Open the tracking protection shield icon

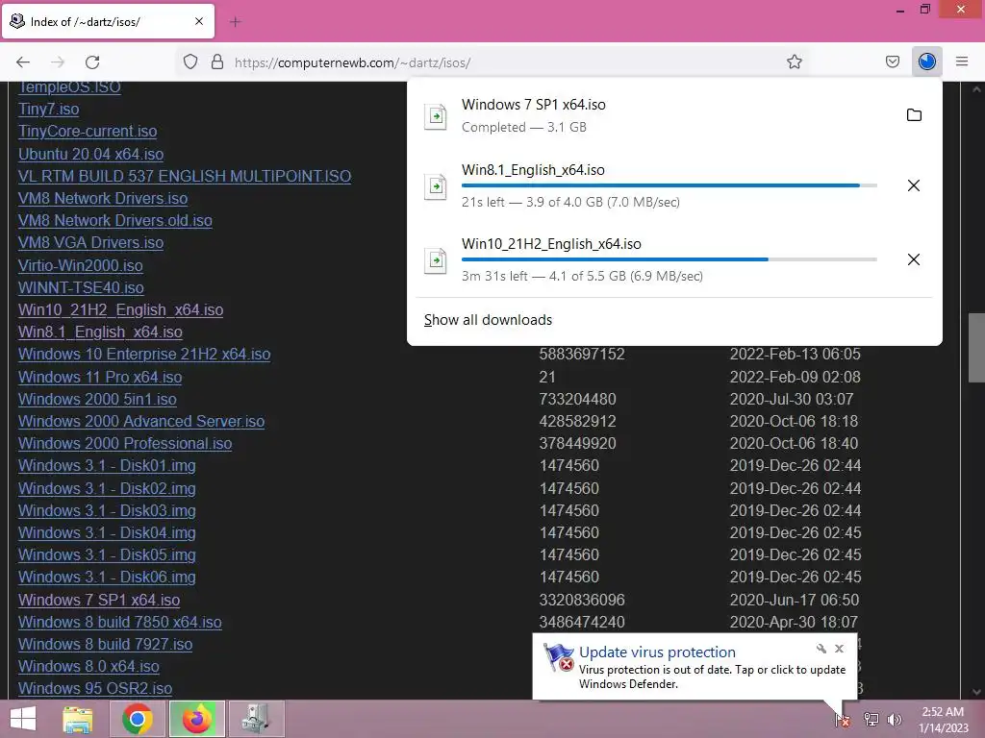tap(190, 62)
